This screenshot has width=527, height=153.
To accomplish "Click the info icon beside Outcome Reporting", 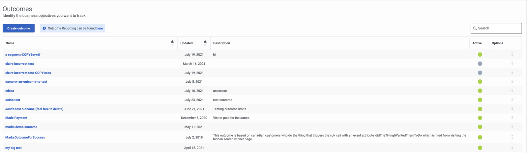I will coord(44,28).
